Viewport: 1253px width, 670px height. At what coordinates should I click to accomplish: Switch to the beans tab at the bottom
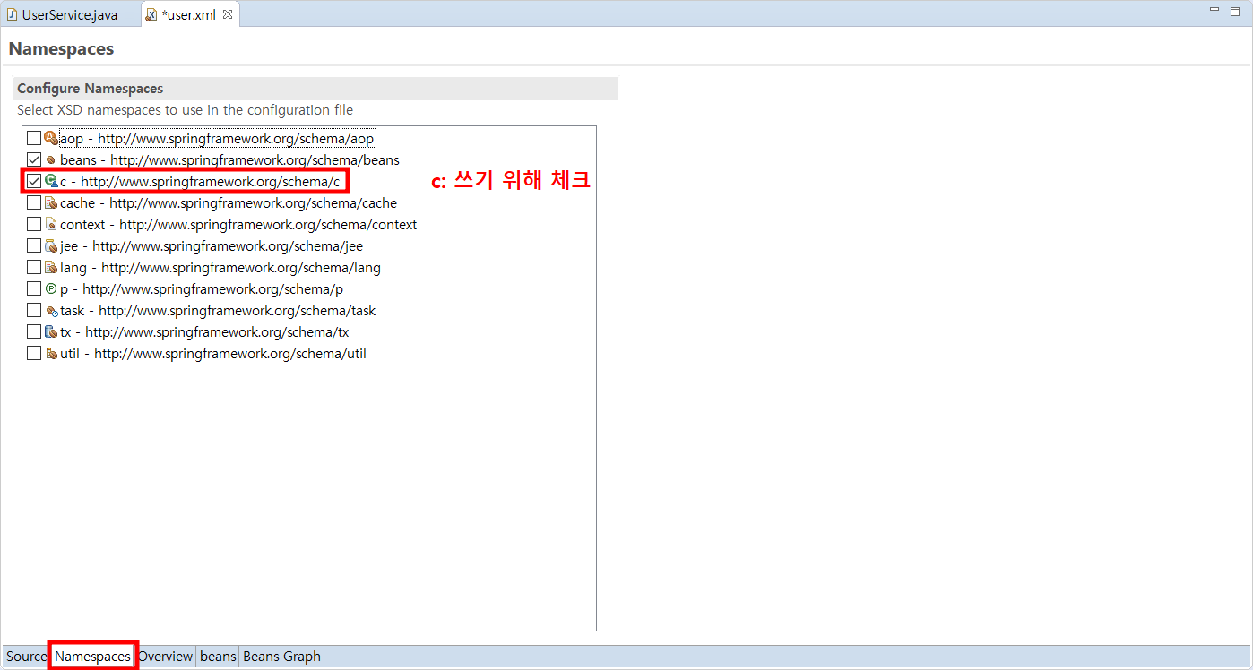tap(218, 657)
